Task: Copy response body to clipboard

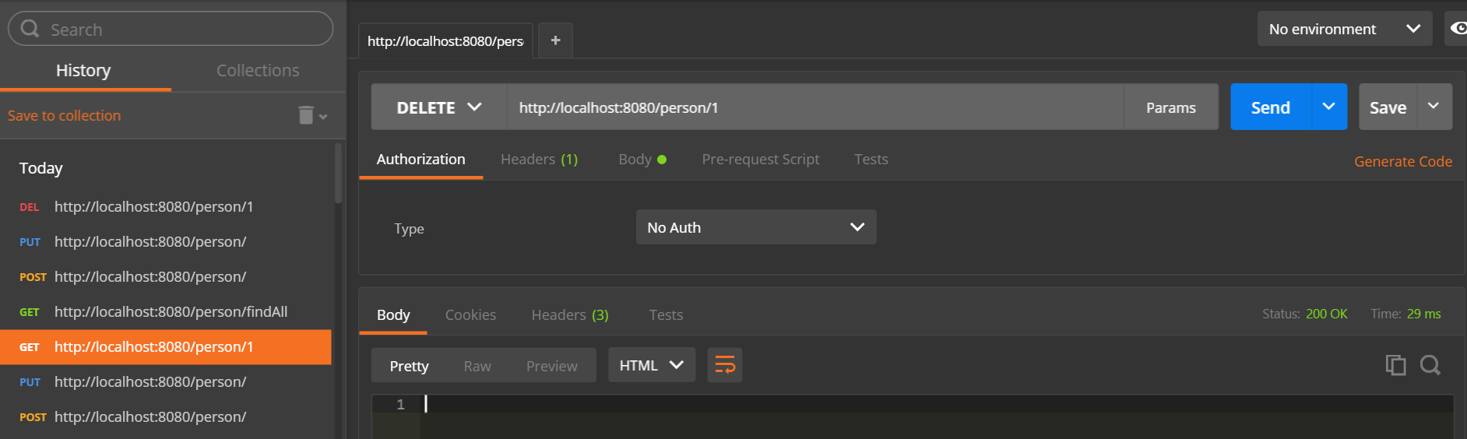Action: pyautogui.click(x=1395, y=365)
